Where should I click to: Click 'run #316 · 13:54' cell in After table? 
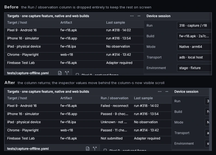(x=146, y=114)
